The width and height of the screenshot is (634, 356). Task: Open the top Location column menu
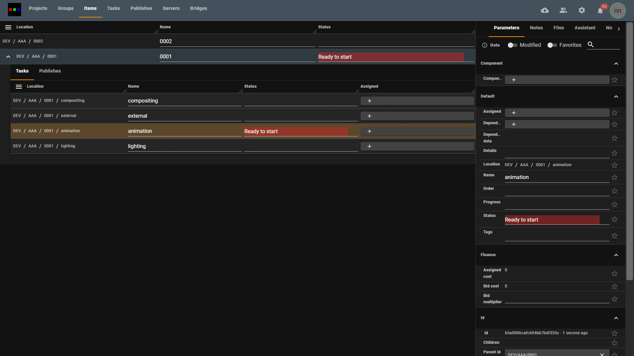[x=8, y=27]
